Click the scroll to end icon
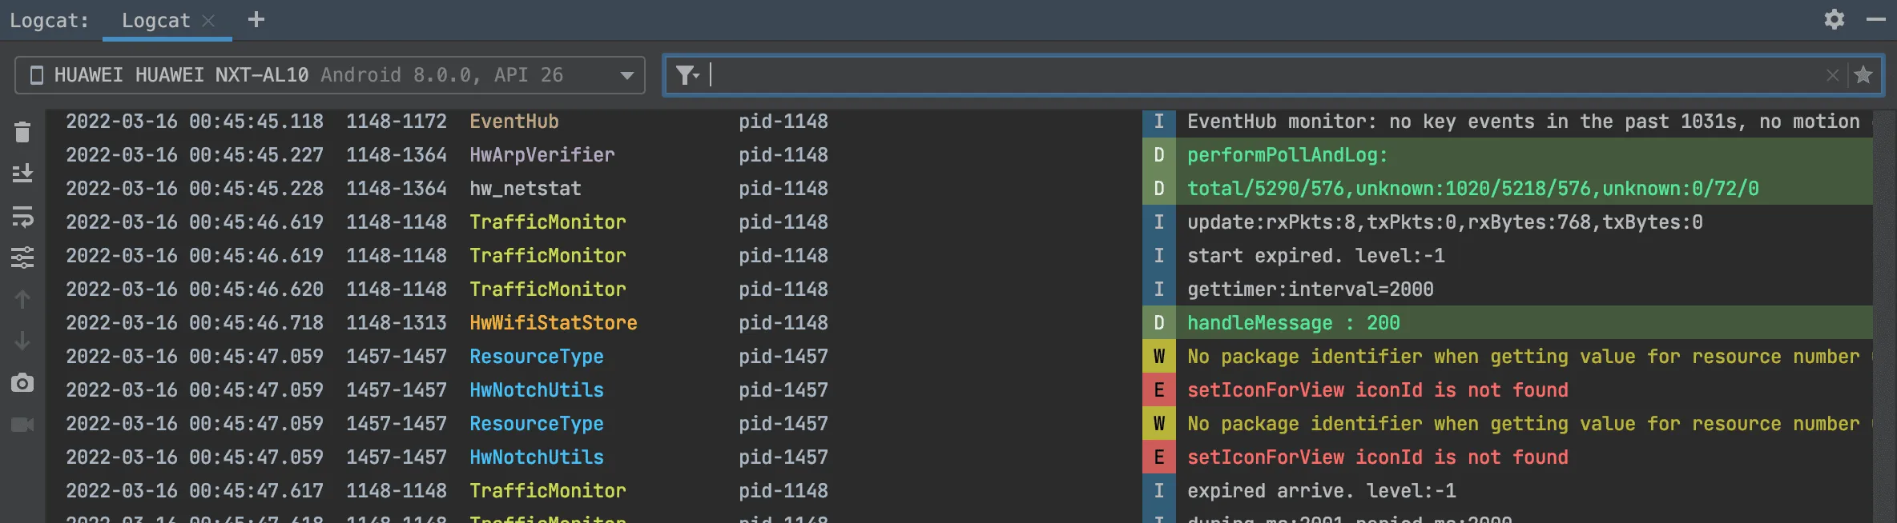Screen dimensions: 1897x523 [x=22, y=174]
